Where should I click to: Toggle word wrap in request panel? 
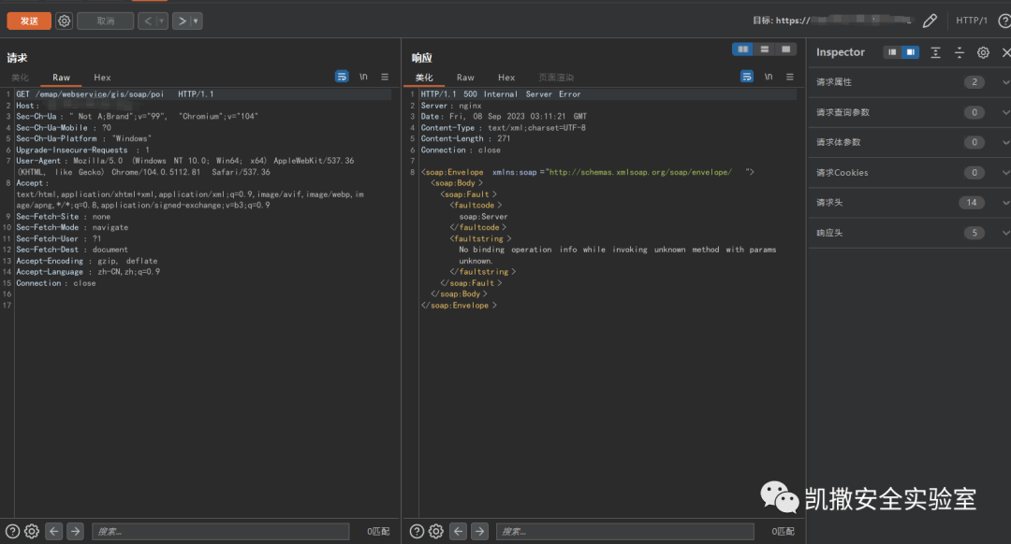tap(342, 77)
